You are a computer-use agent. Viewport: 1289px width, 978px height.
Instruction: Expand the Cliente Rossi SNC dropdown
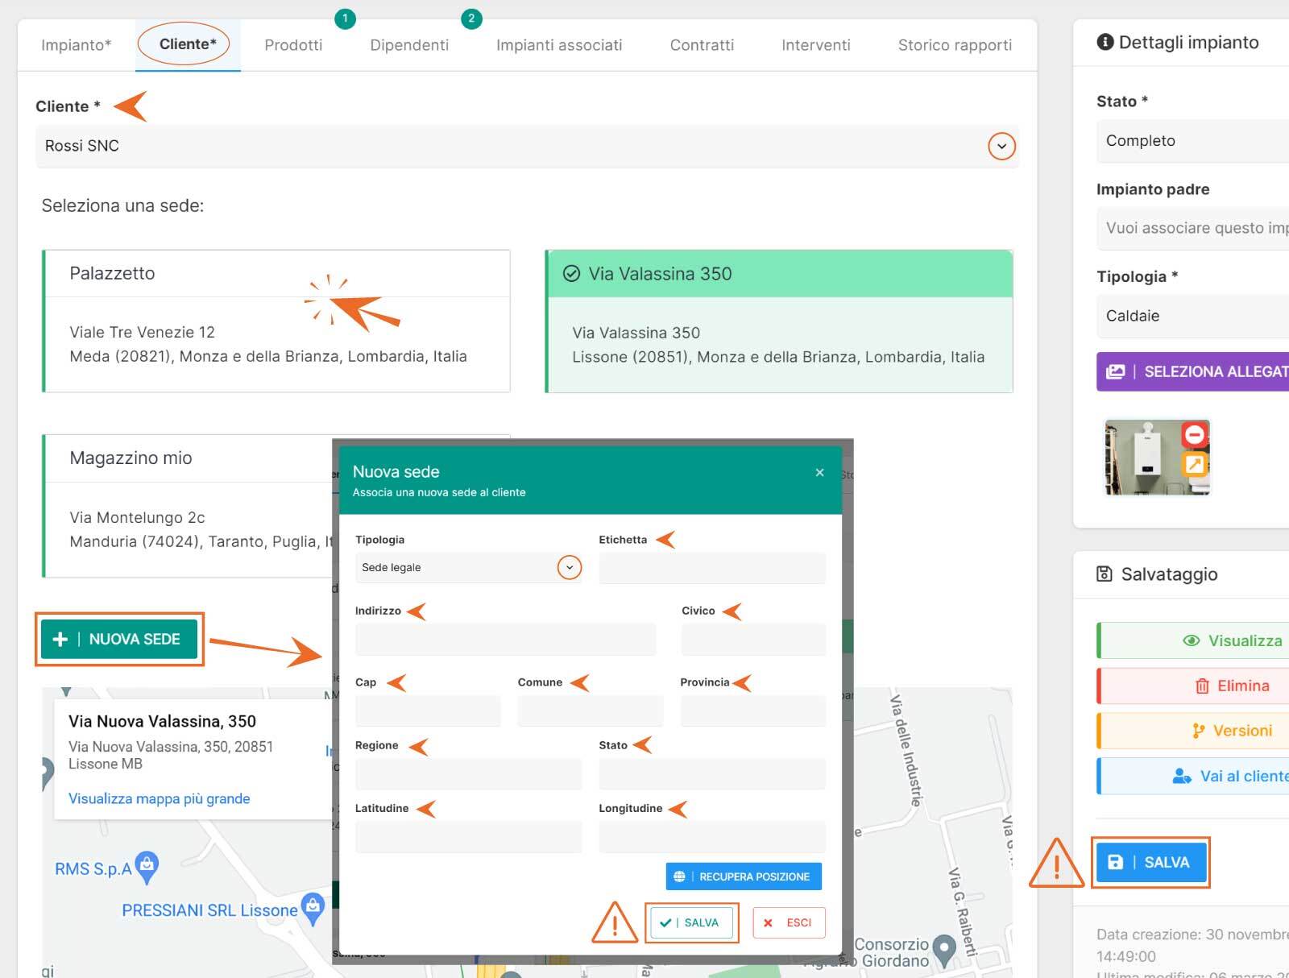[x=1001, y=147]
